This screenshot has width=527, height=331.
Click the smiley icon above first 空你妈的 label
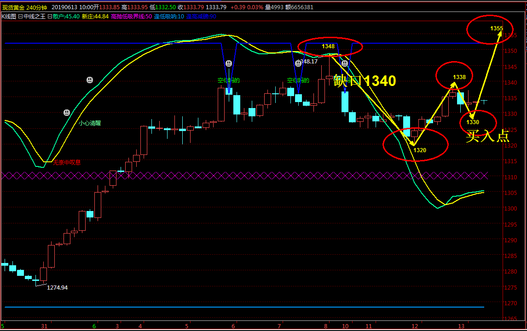[229, 63]
